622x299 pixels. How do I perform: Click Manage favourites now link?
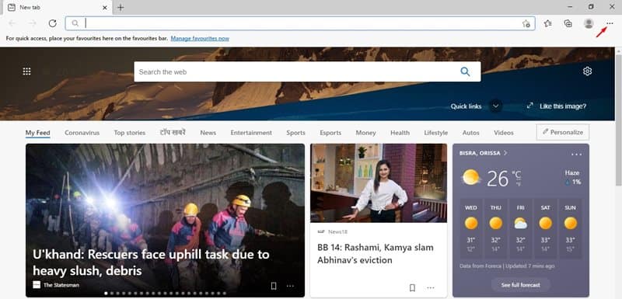coord(200,38)
